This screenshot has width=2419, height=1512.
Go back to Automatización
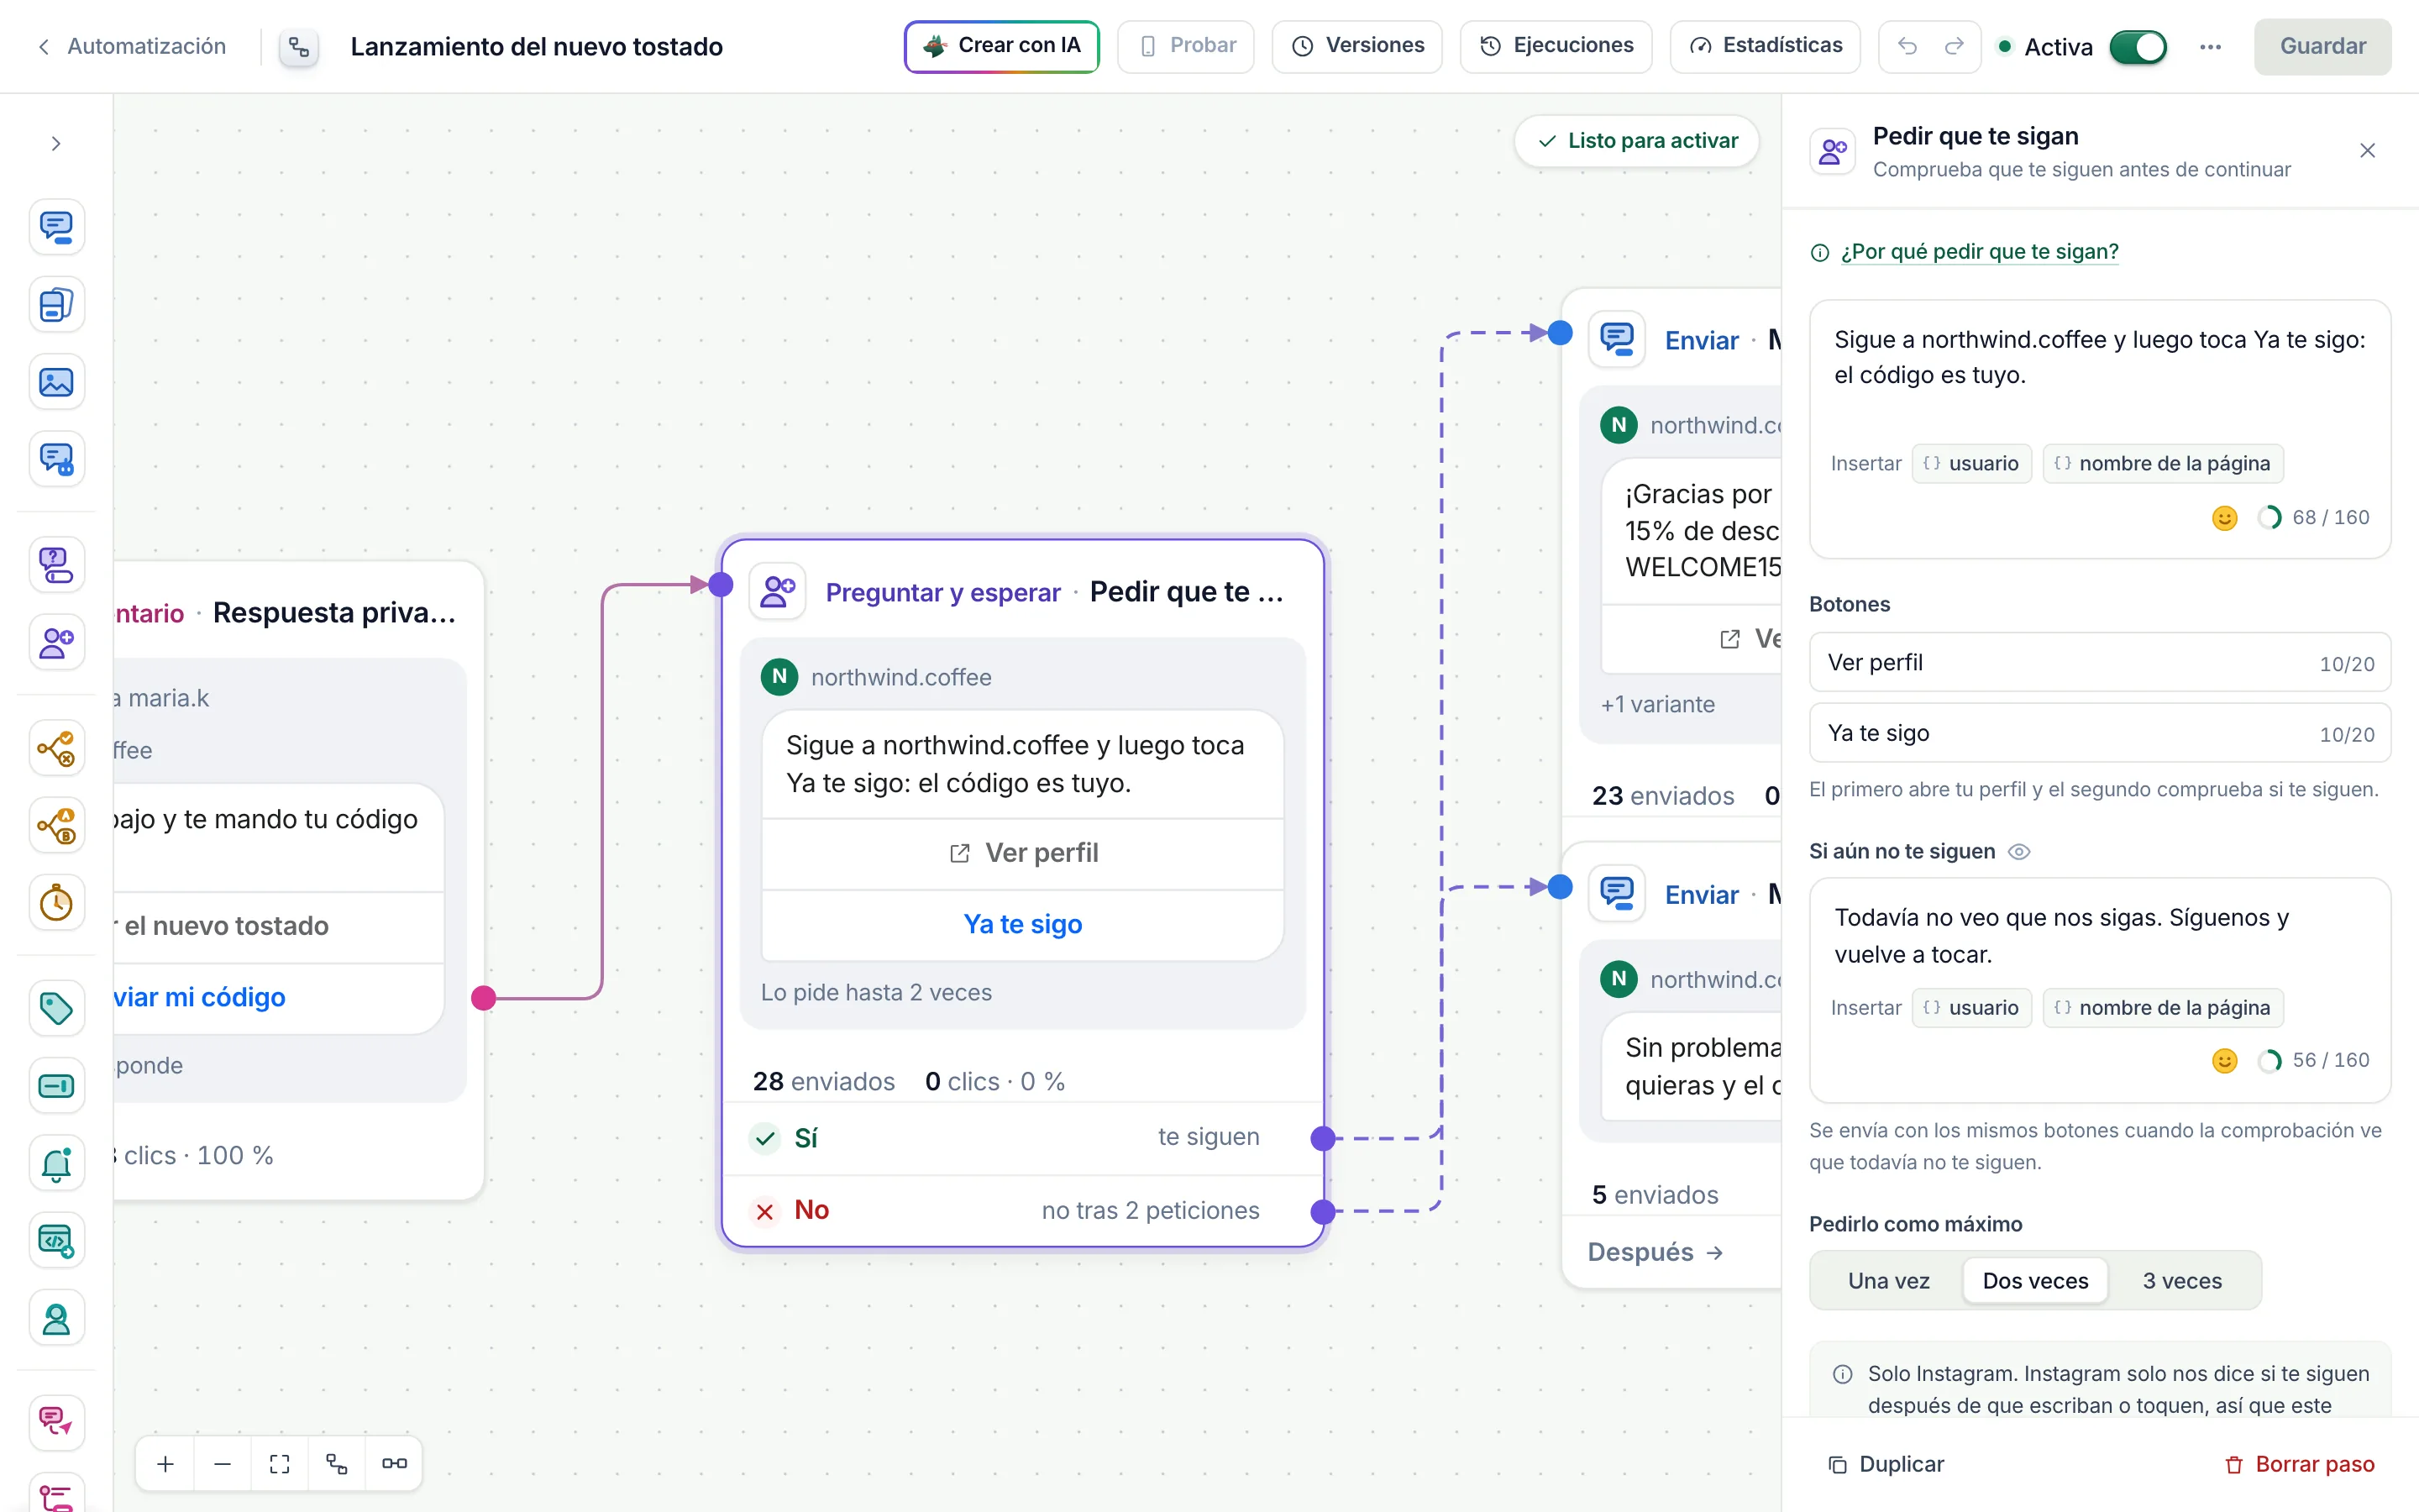(131, 46)
